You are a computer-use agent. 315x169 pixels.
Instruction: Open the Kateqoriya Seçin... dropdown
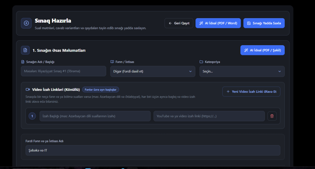(242, 71)
